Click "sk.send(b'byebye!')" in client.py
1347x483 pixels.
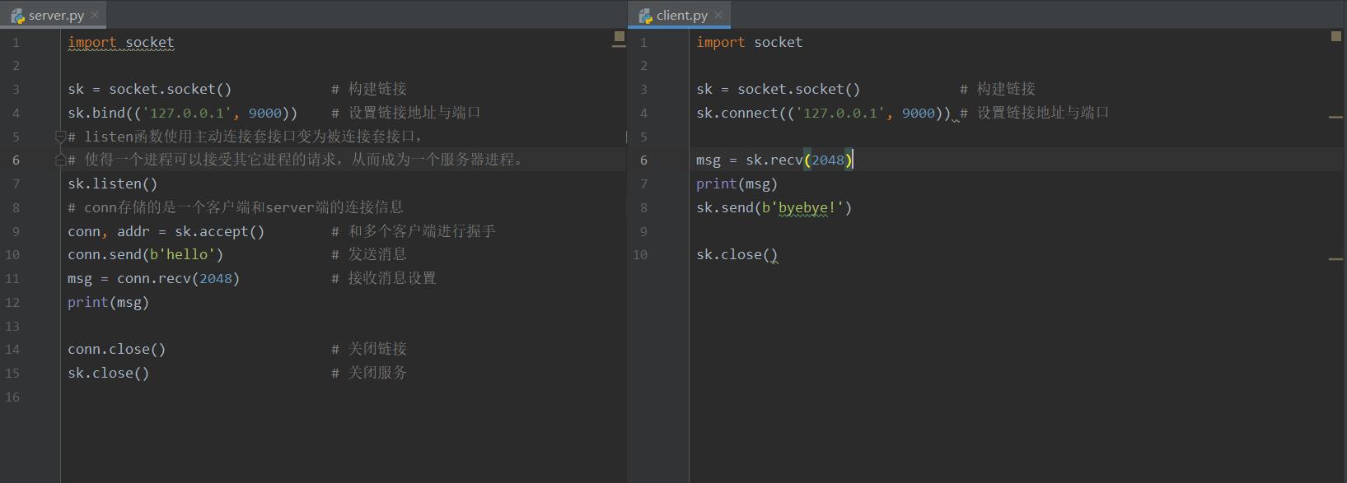(774, 207)
